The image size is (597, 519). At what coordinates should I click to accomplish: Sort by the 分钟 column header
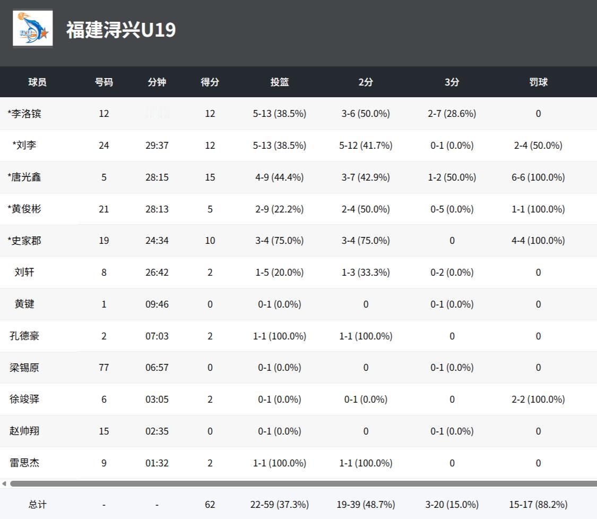click(157, 82)
